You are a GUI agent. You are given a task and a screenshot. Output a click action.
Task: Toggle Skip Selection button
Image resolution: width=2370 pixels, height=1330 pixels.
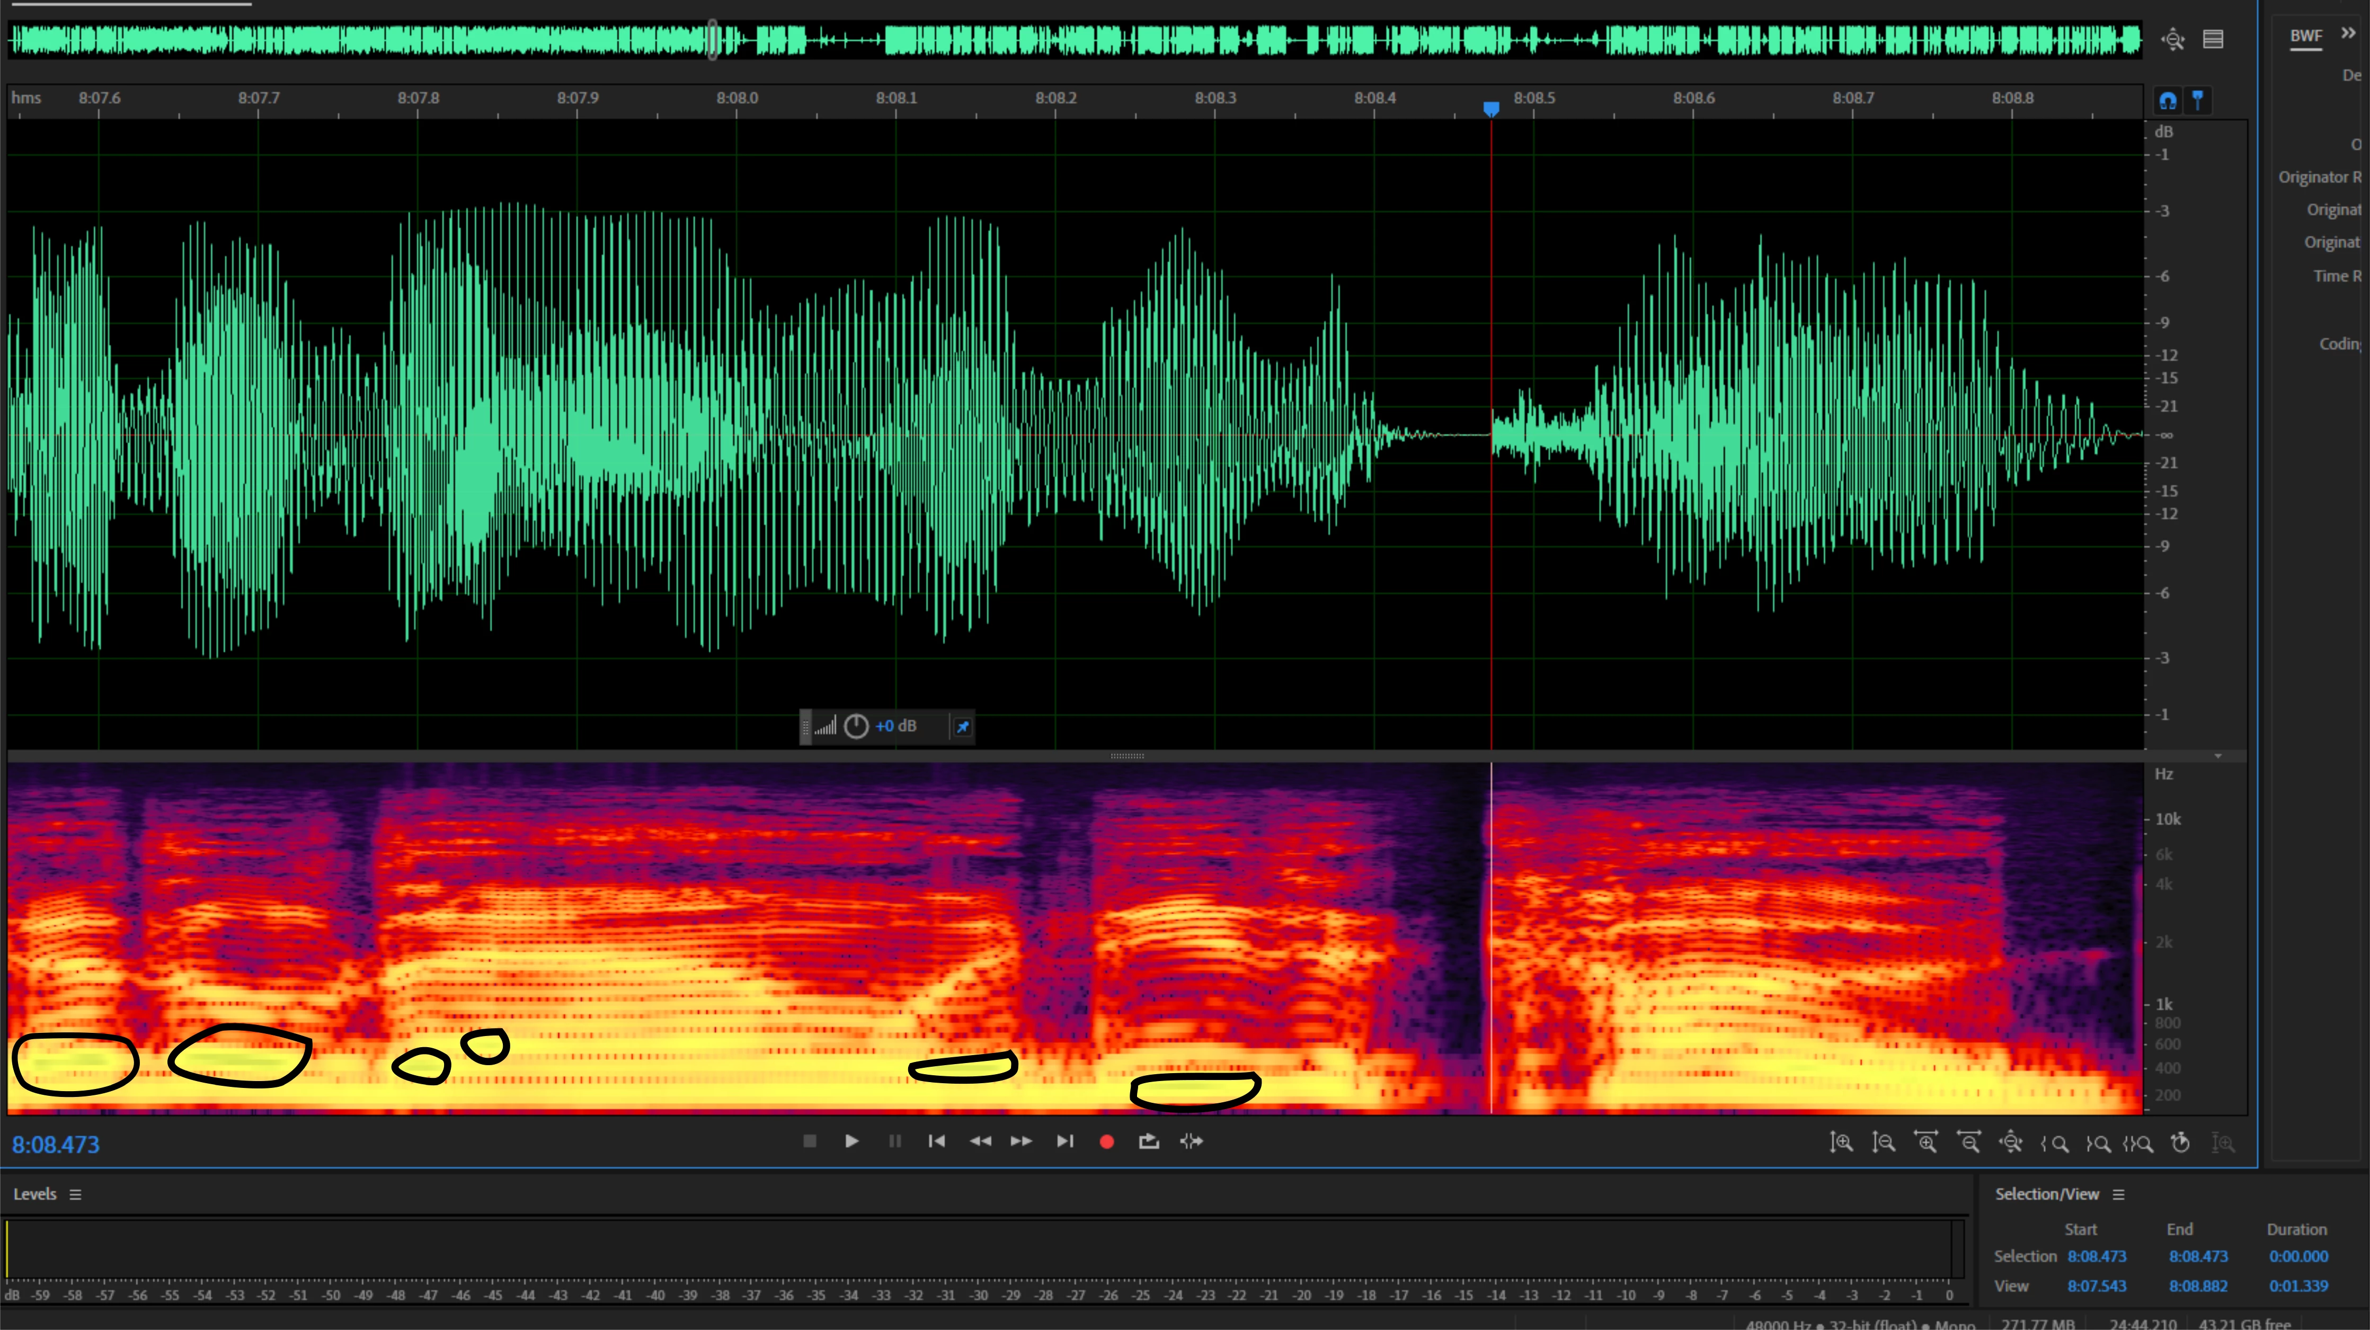pos(1192,1141)
